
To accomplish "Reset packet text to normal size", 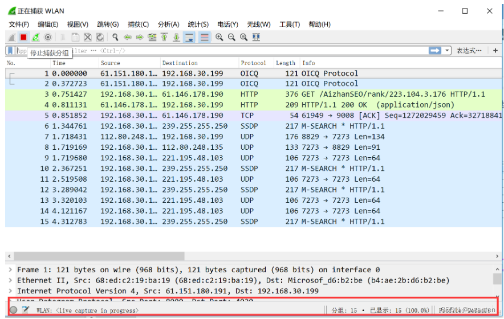I will [243, 37].
